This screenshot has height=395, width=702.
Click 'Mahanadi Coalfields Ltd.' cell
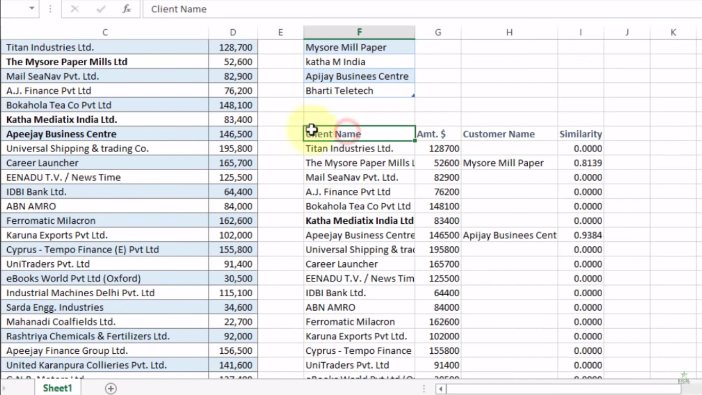click(105, 322)
